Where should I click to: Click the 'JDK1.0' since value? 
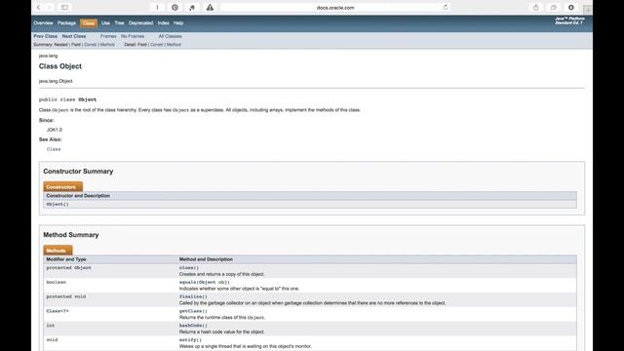coord(55,130)
